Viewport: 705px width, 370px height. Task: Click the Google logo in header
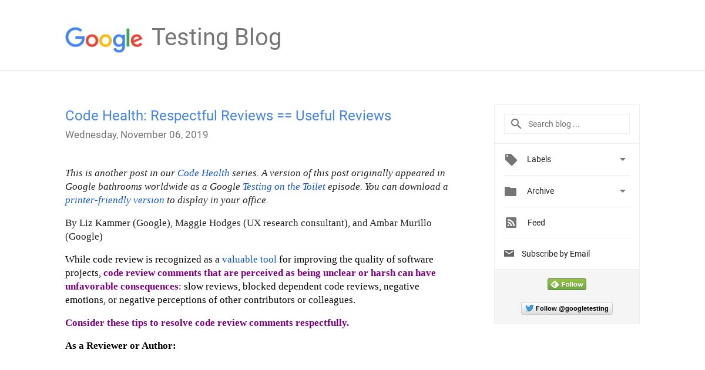[104, 39]
